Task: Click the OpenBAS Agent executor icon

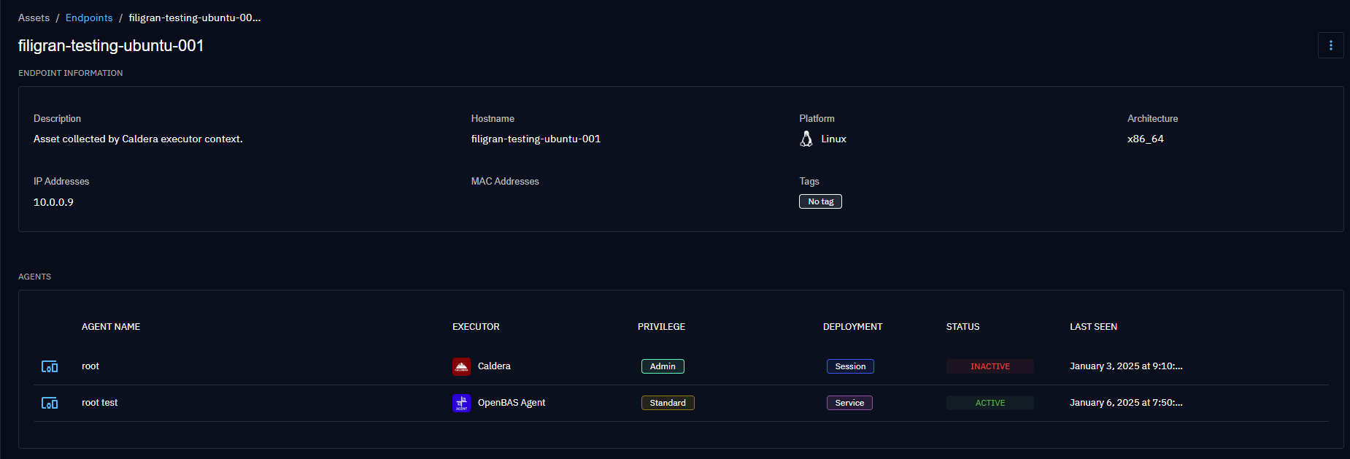Action: click(461, 403)
